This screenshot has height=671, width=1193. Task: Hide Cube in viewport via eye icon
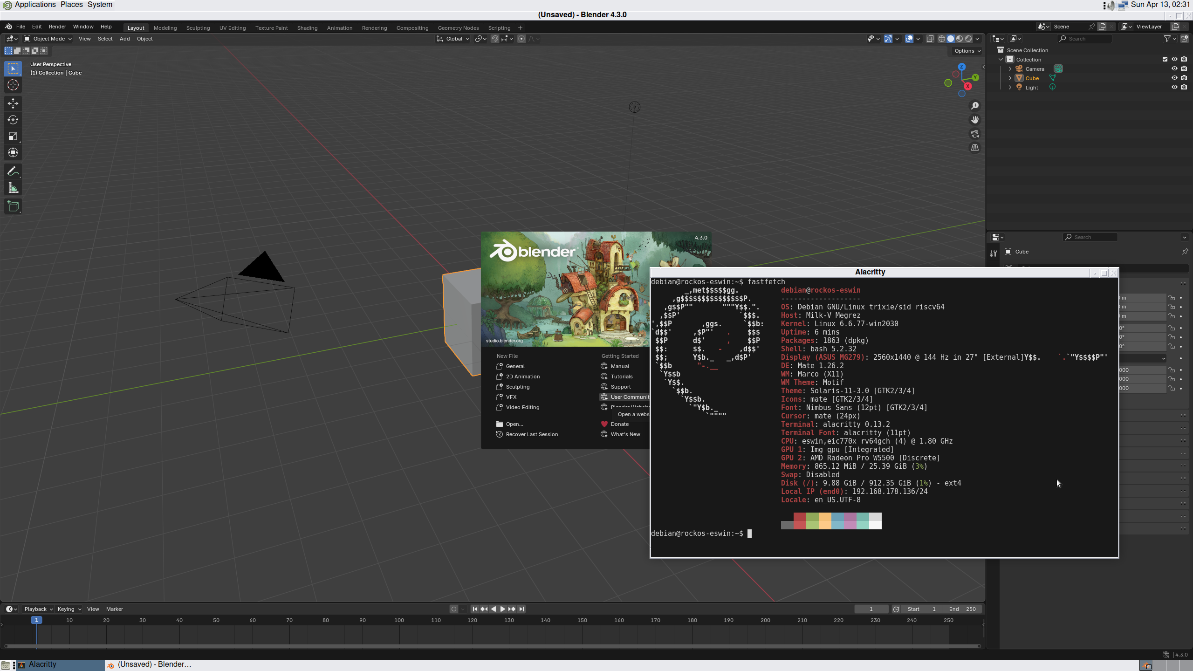point(1174,78)
